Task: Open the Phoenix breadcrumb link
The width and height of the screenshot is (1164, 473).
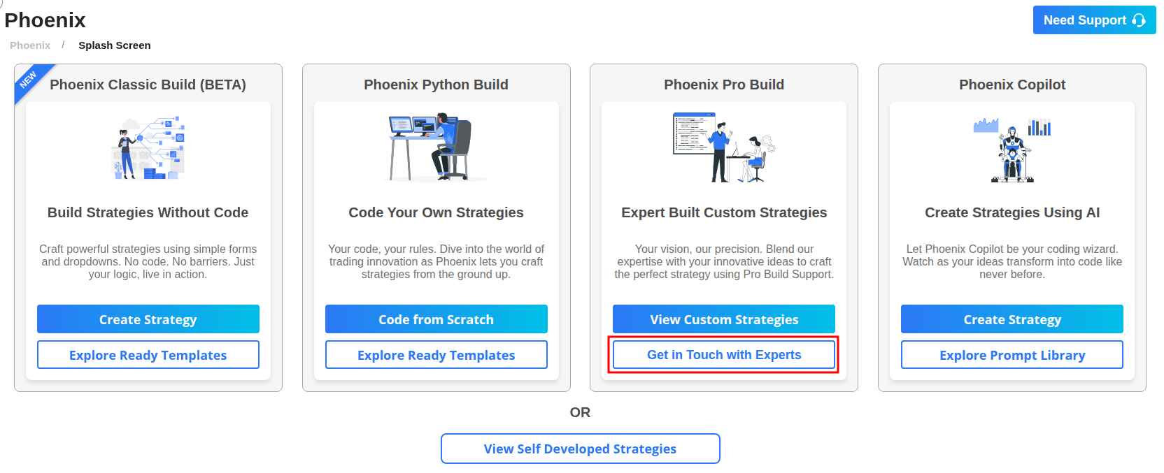Action: click(x=30, y=45)
